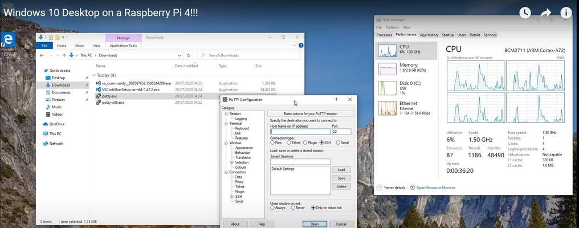The image size is (579, 228).
Task: Choose Always for close window on exit
Action: click(x=272, y=207)
